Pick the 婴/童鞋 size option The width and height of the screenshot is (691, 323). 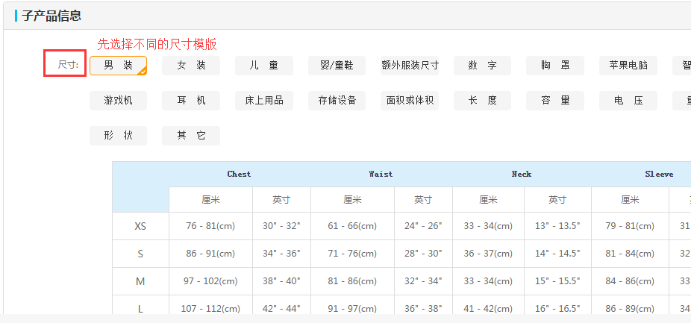pyautogui.click(x=337, y=66)
